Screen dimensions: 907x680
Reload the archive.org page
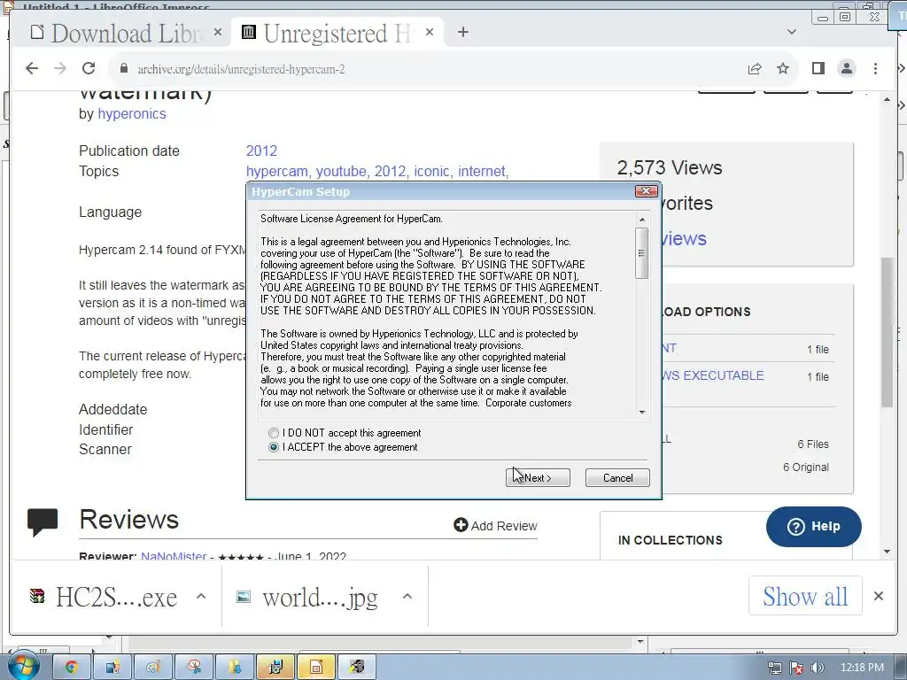click(89, 68)
